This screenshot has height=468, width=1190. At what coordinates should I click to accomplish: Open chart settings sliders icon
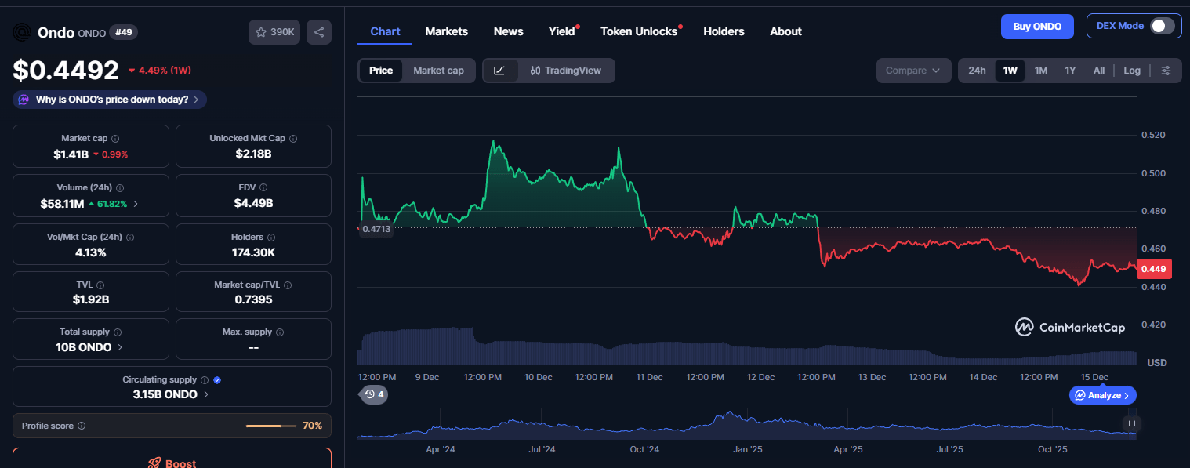[1166, 71]
